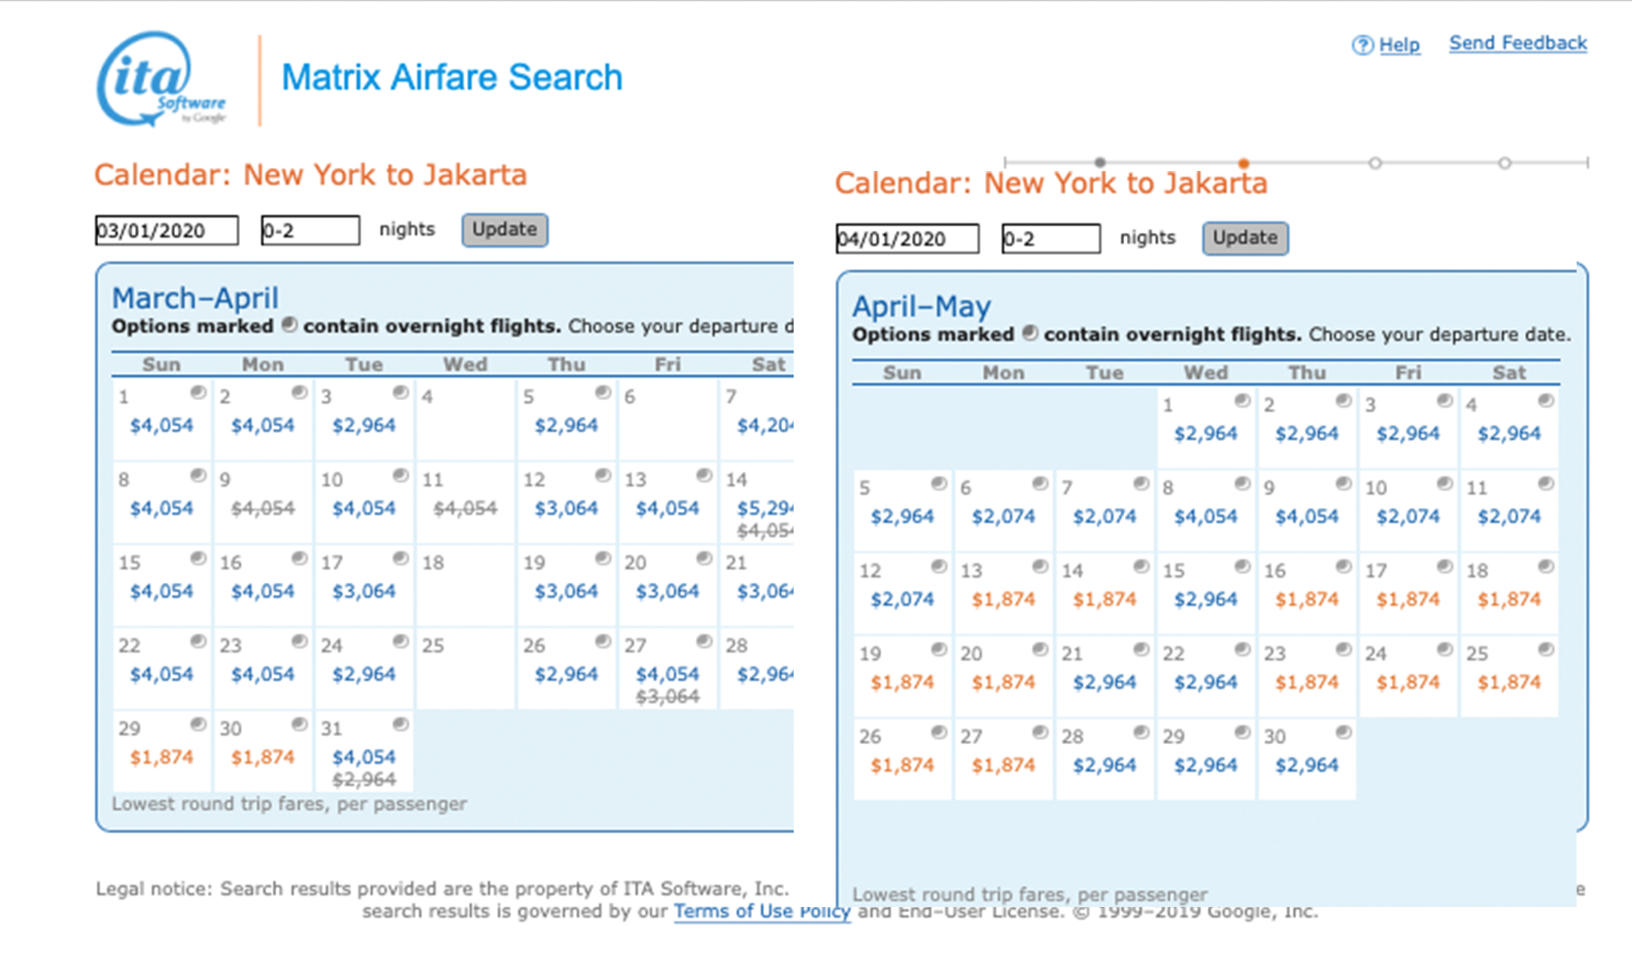
Task: Click the ITA Software logo
Action: [160, 80]
